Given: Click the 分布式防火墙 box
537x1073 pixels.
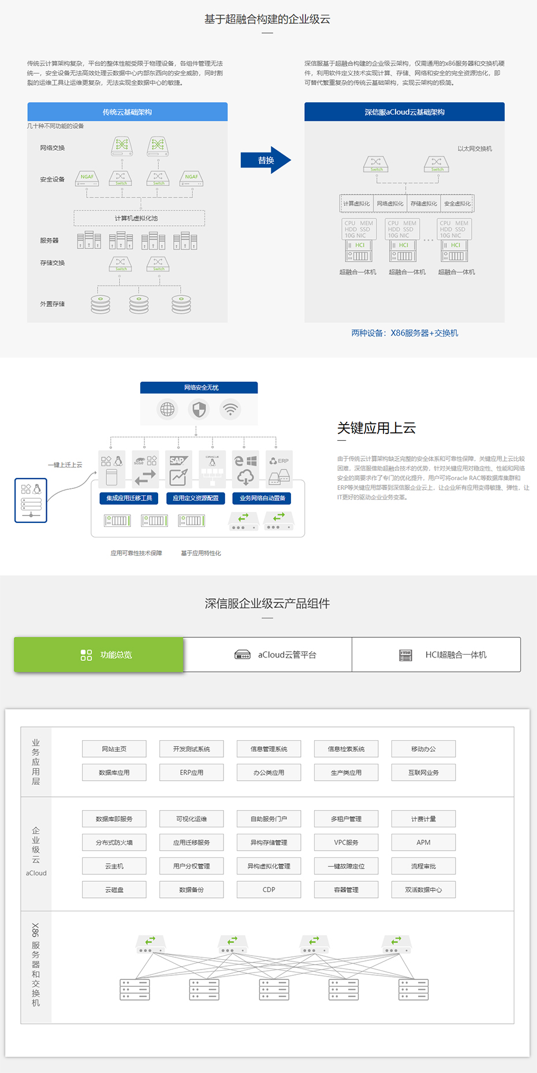Looking at the screenshot, I should [x=114, y=842].
